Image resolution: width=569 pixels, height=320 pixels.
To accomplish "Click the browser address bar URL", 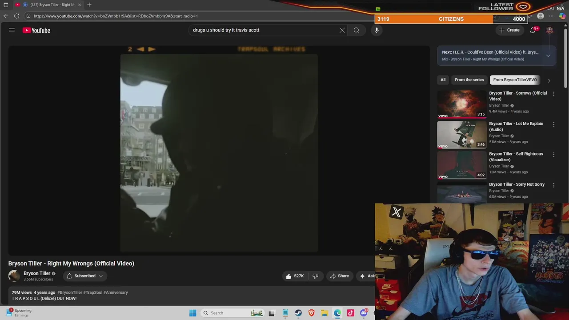I will (x=116, y=16).
